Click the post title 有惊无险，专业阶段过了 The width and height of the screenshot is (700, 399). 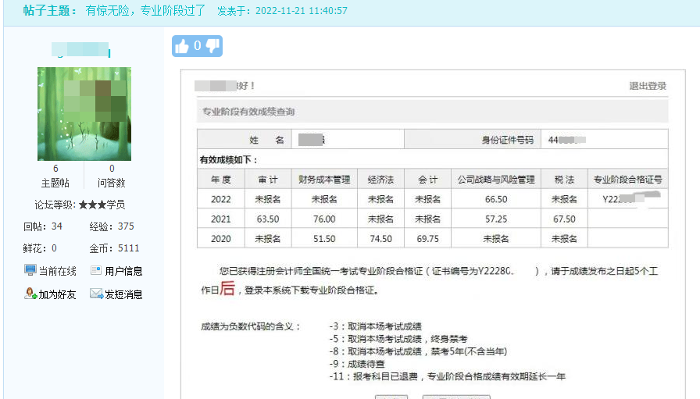point(145,11)
